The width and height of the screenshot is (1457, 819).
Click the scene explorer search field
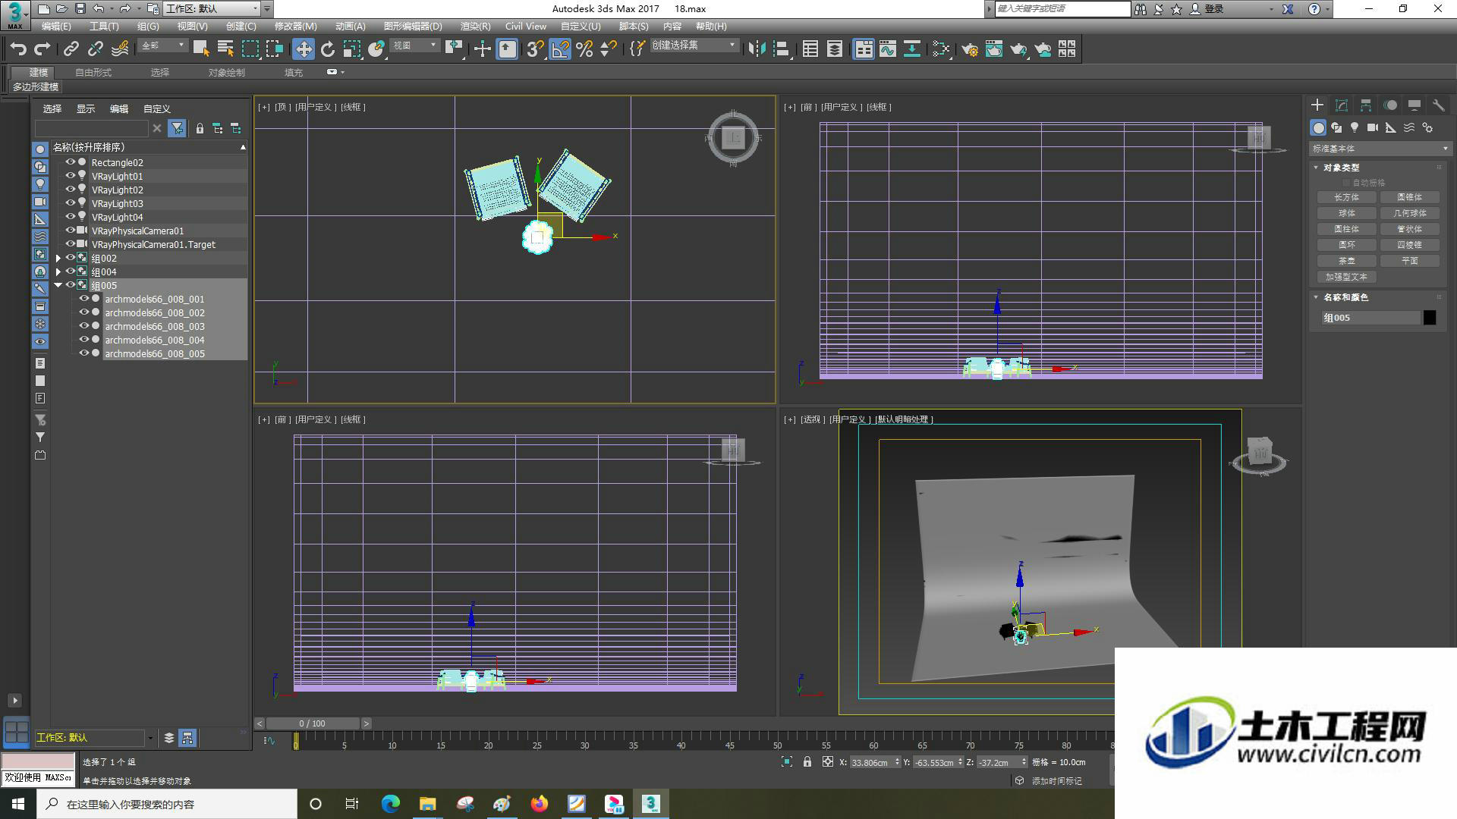(92, 128)
